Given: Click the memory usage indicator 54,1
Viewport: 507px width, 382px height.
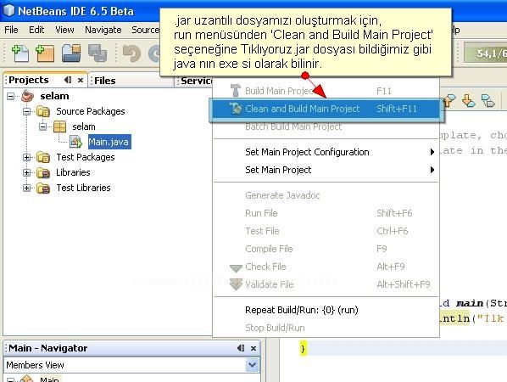Looking at the screenshot, I should 485,53.
